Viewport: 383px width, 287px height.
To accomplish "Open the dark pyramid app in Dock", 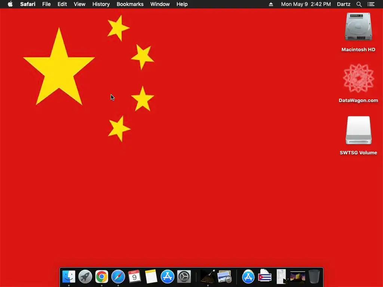I will [208, 277].
